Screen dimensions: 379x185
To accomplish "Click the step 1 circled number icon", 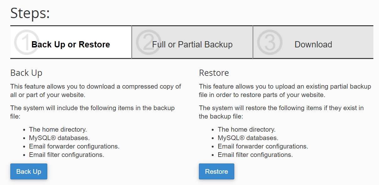I will [27, 42].
